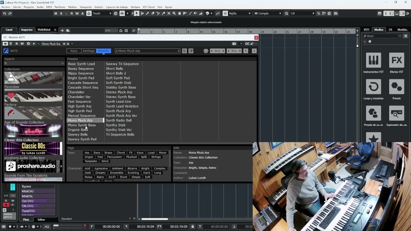Edit the preset info with pencil icon

pyautogui.click(x=191, y=51)
